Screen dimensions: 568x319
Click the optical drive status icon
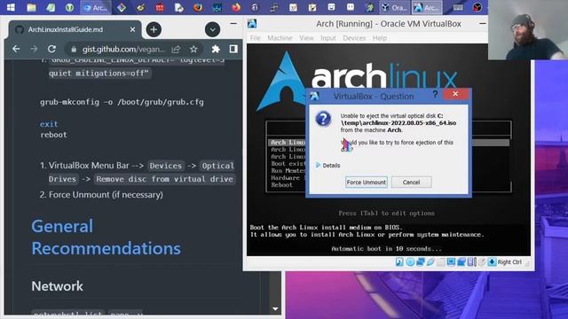pyautogui.click(x=410, y=262)
